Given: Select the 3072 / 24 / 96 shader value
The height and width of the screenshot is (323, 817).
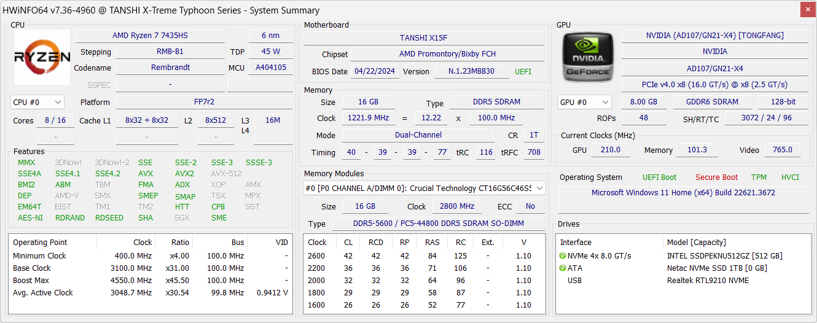Looking at the screenshot, I should [766, 118].
